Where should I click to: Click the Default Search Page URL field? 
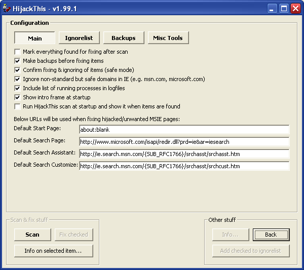tap(184, 142)
